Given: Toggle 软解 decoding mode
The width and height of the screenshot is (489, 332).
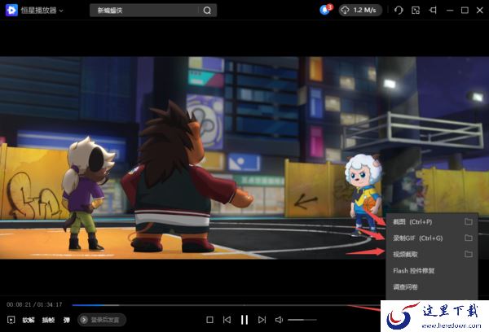Looking at the screenshot, I should click(x=29, y=320).
